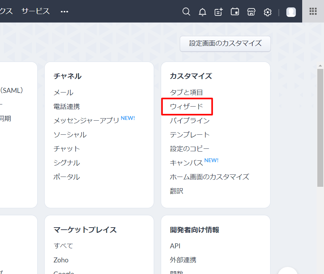Viewport: 324px width, 274px height.
Task: Click the (SAML) link
Action: 12,90
